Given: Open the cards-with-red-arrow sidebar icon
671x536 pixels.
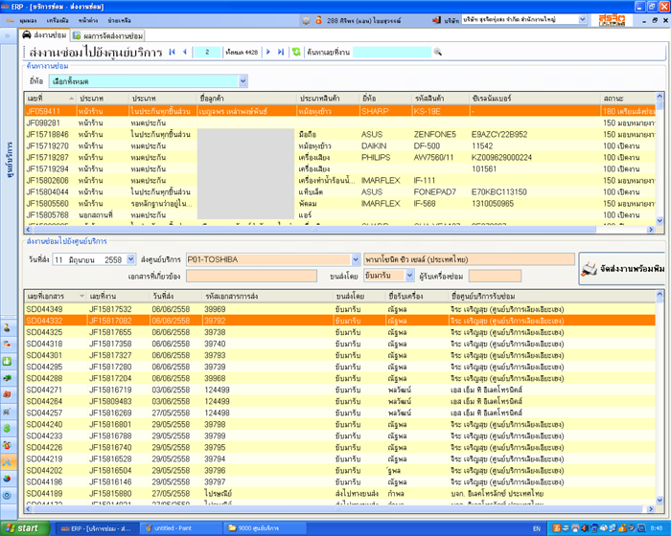Looking at the screenshot, I should (x=8, y=344).
